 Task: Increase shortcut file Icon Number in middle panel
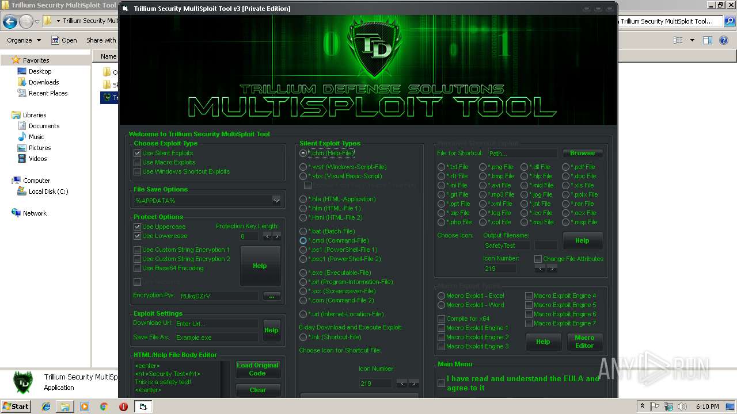point(413,384)
